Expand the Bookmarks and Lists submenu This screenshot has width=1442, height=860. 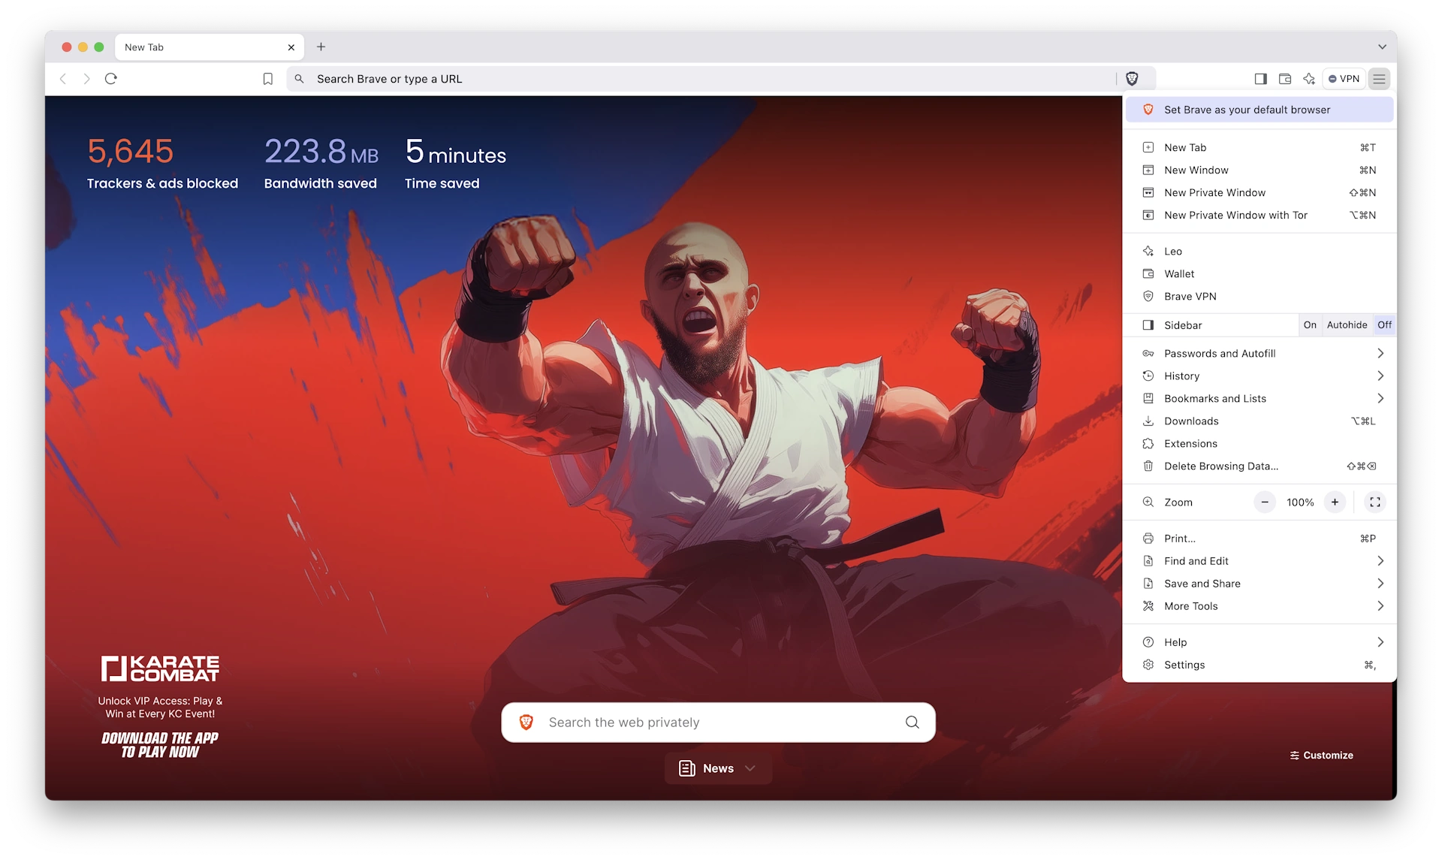[x=1380, y=398]
